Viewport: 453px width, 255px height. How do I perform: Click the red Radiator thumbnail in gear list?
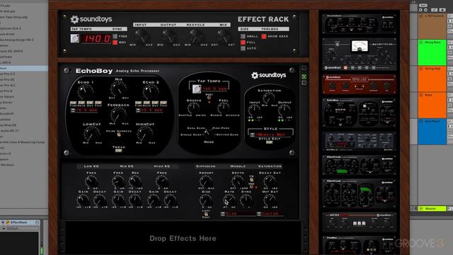(359, 84)
